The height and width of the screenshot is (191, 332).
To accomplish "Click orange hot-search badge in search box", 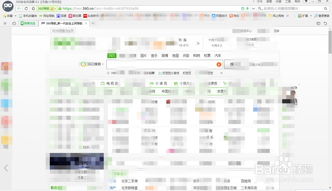I will [219, 64].
